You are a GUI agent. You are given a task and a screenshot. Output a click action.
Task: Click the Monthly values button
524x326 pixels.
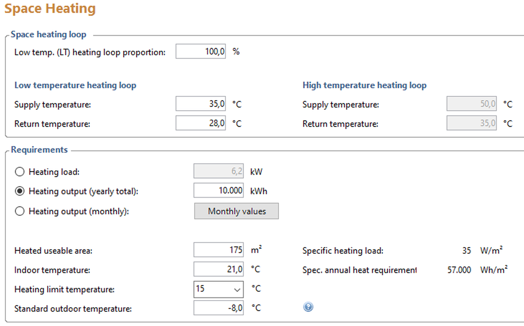coord(237,211)
